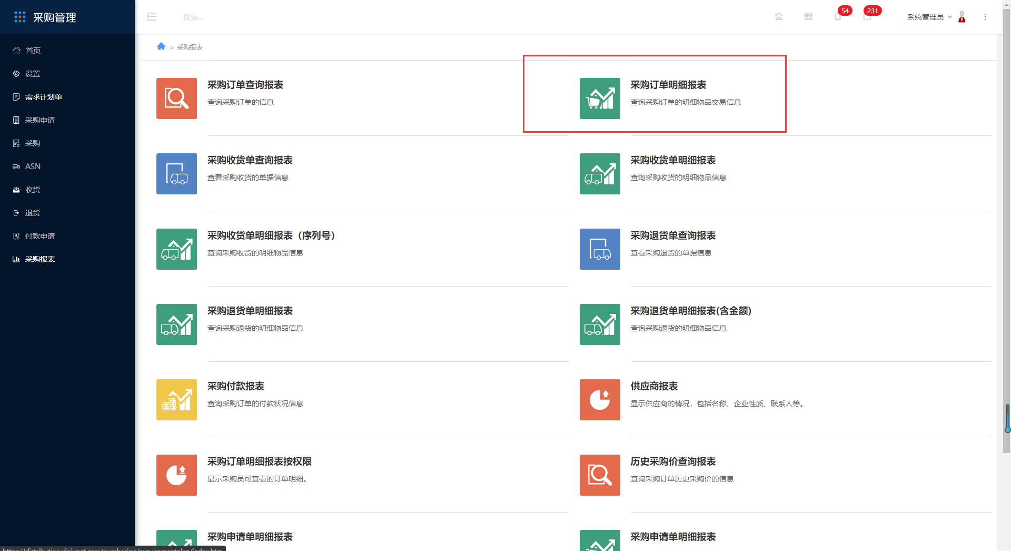This screenshot has height=551, width=1011.
Task: Open notifications bell with 54 badge
Action: tap(838, 17)
